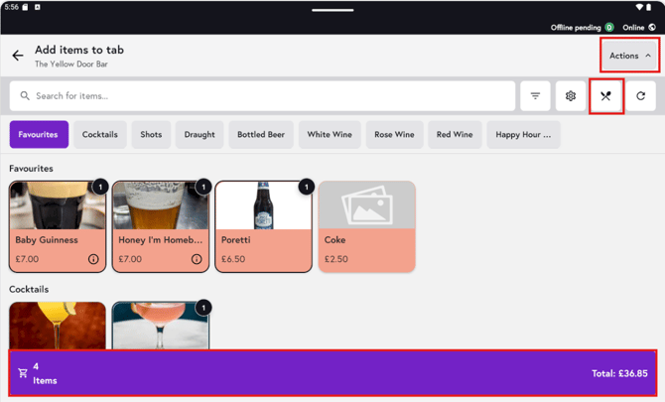Click the cart icon in bottom bar
Screen dimensions: 665x402
pyautogui.click(x=23, y=373)
